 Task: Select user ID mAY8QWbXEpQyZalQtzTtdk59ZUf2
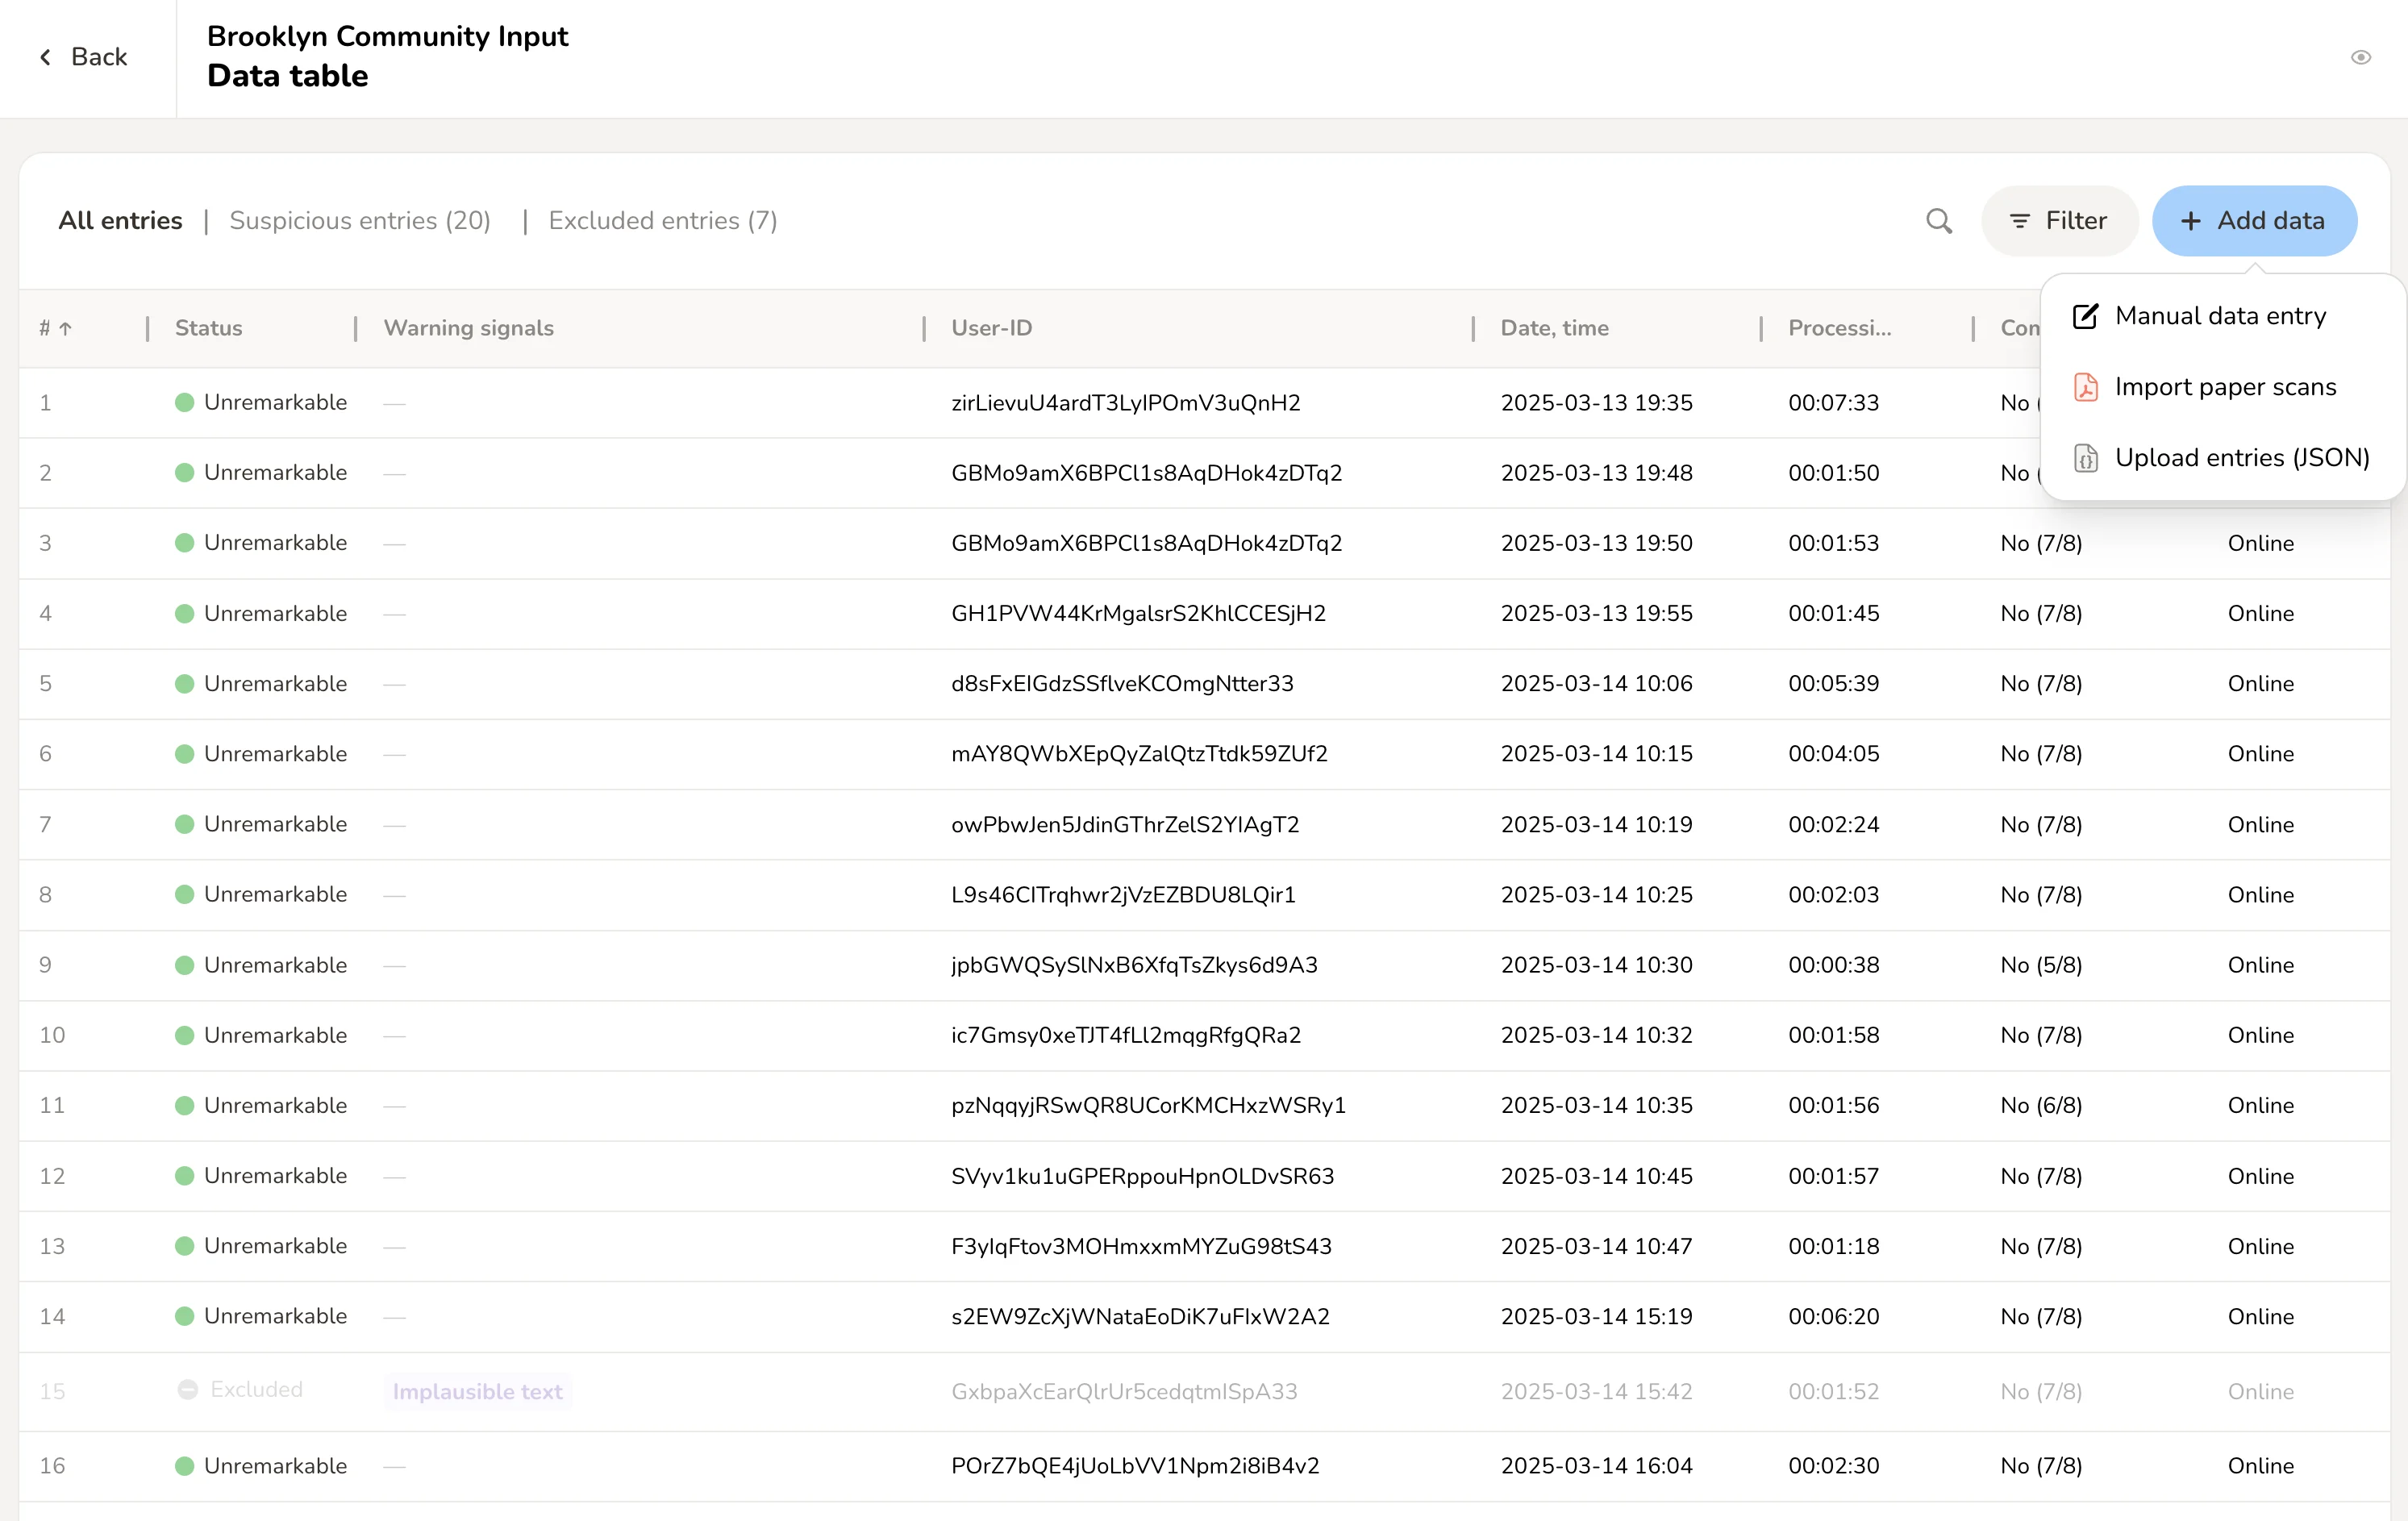tap(1139, 754)
